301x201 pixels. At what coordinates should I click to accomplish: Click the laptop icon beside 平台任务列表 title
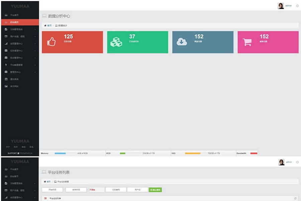(x=44, y=172)
